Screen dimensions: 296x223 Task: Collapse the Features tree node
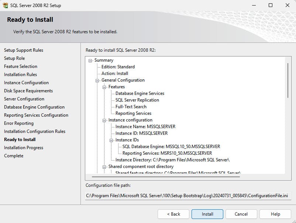tap(104, 87)
